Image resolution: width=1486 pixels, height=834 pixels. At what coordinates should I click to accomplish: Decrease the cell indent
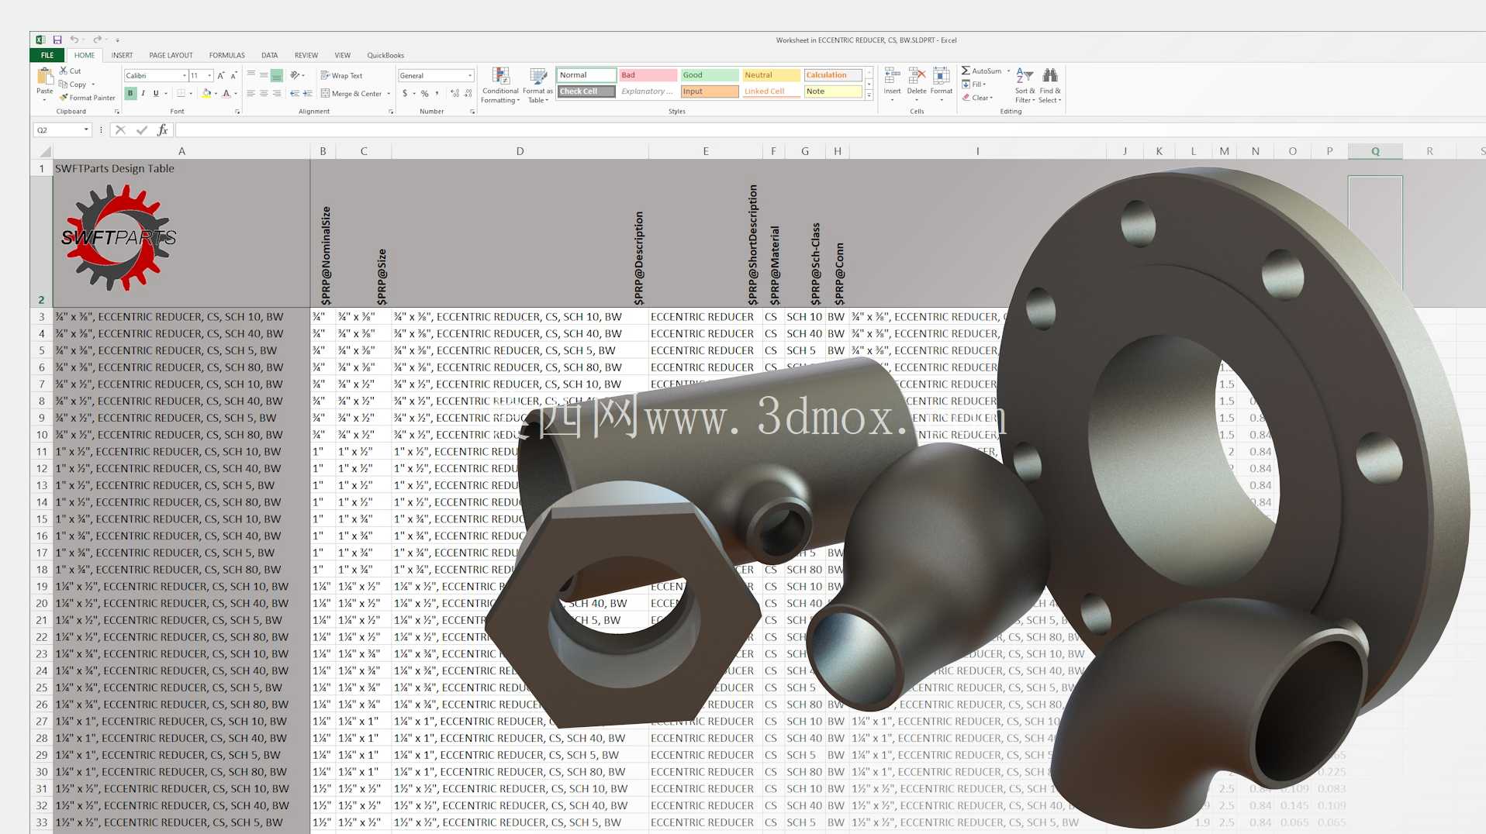point(295,93)
